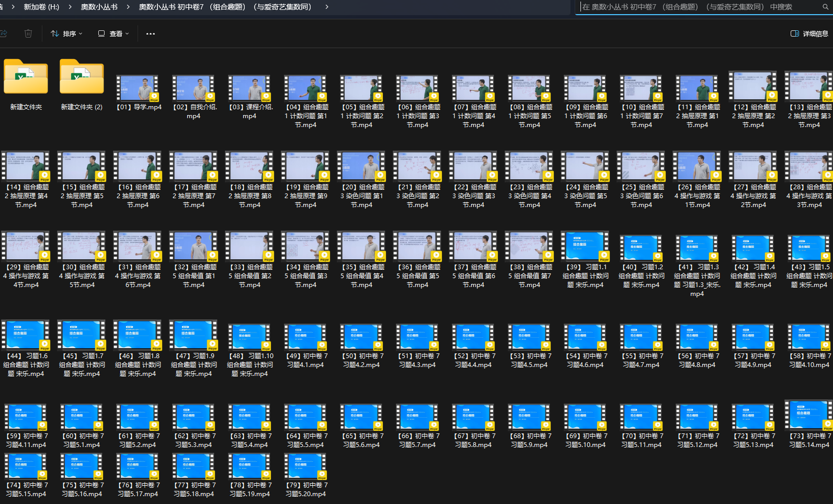This screenshot has width=833, height=504.
Task: Click the current folder breadcrumb 奥数小丛书 初中卷7
Action: [x=225, y=7]
